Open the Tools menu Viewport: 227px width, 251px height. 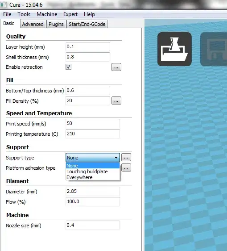pyautogui.click(x=24, y=14)
